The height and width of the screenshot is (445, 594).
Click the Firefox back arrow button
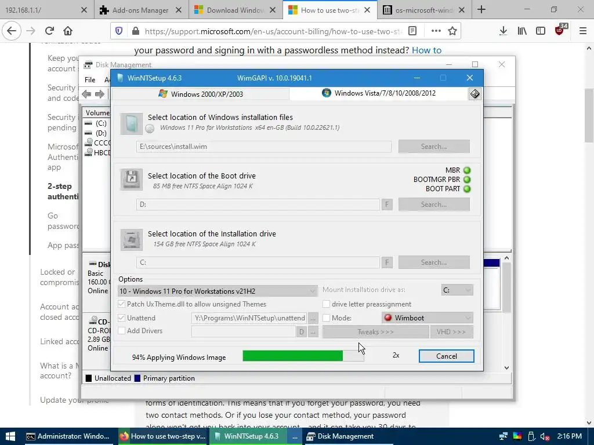[x=12, y=31]
